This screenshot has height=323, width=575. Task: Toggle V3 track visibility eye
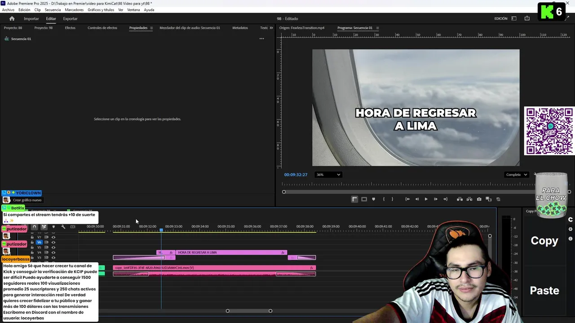(53, 258)
